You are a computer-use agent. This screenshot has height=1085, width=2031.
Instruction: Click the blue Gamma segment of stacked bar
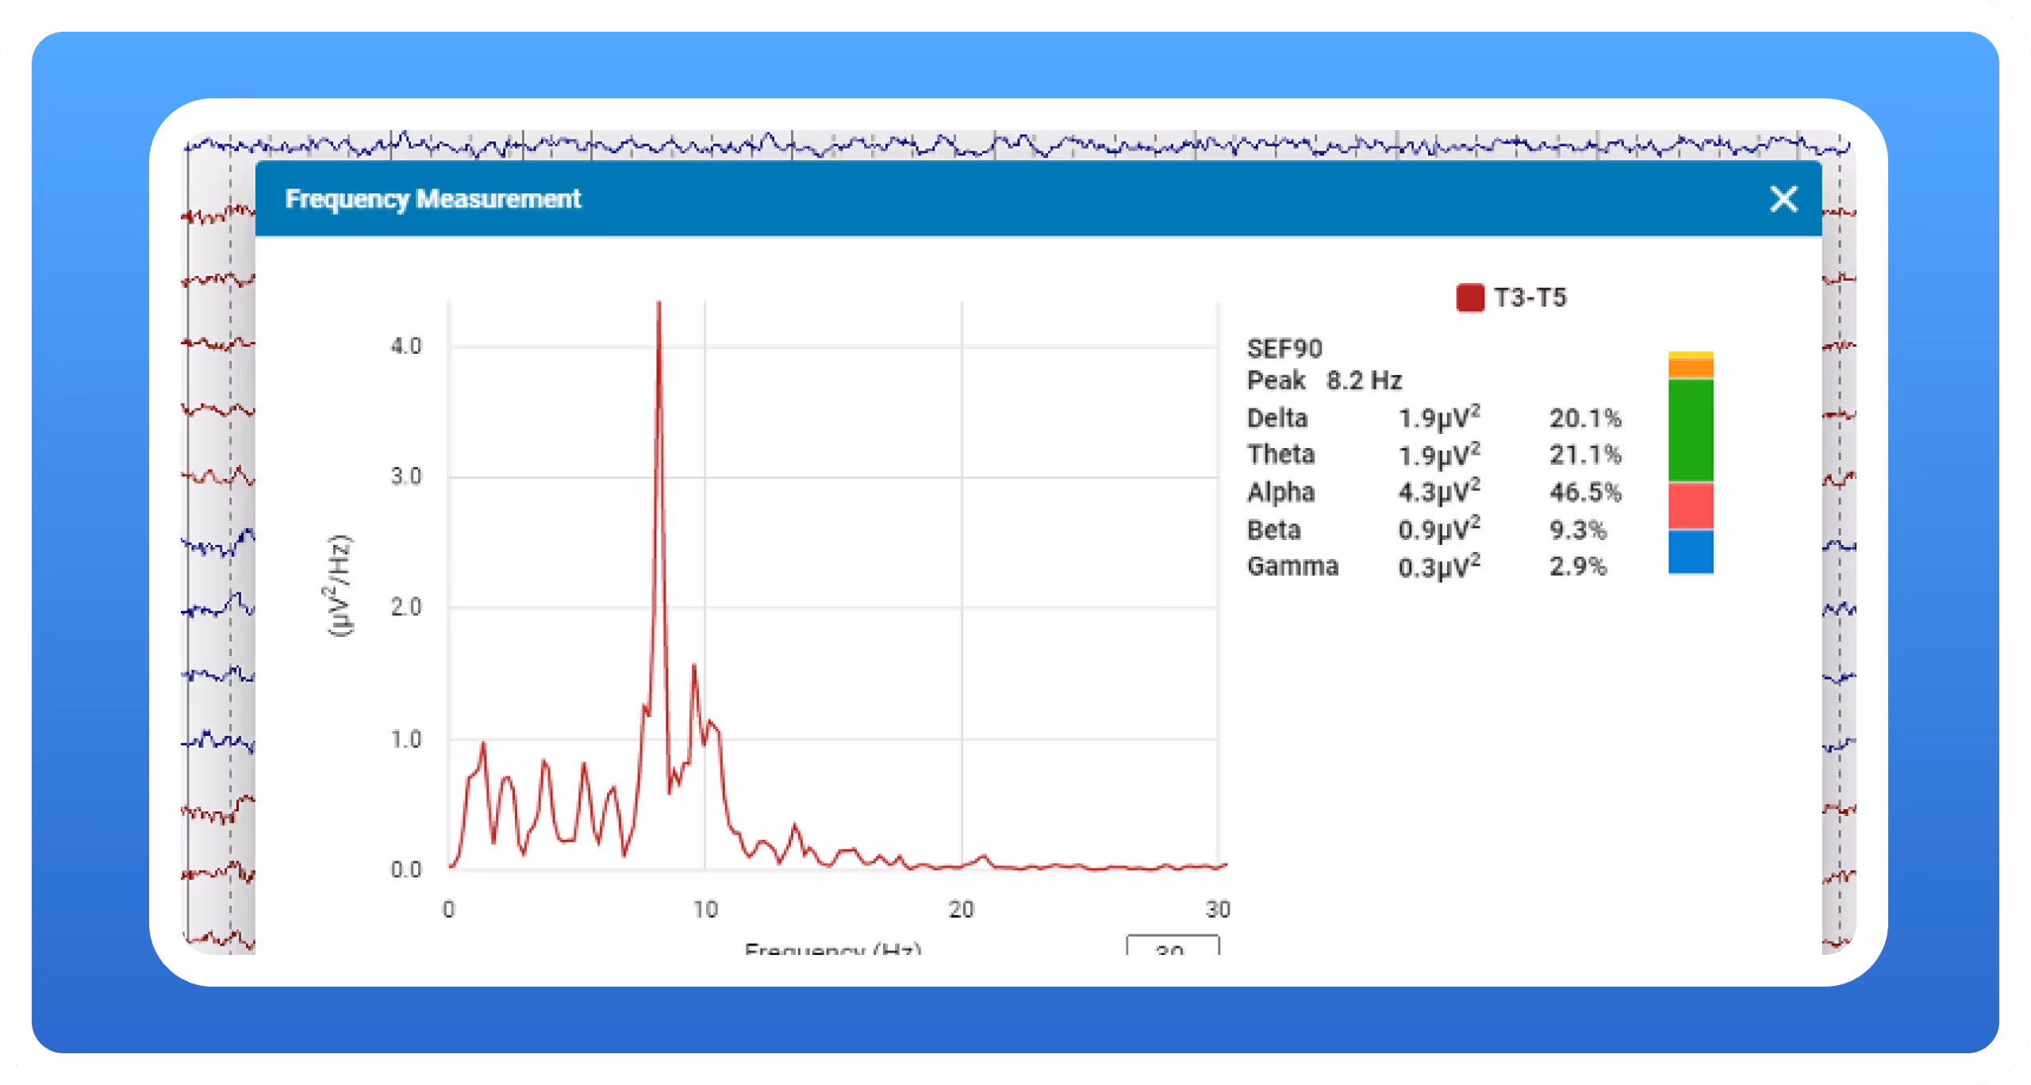click(1691, 551)
